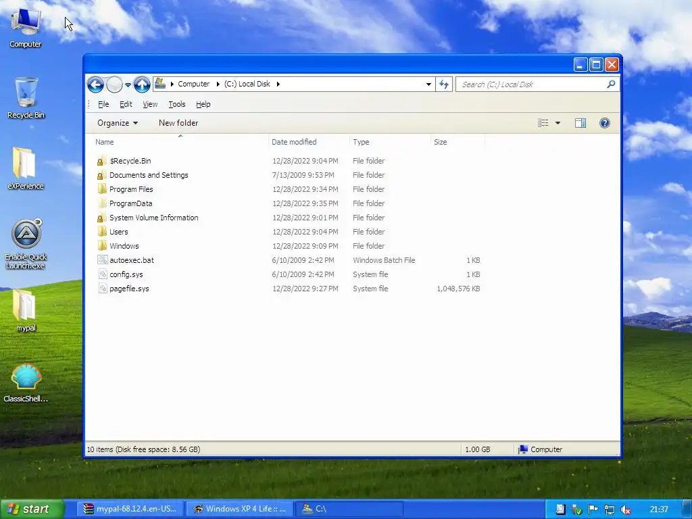Click the search magnifier icon
This screenshot has height=519, width=692.
pos(611,84)
